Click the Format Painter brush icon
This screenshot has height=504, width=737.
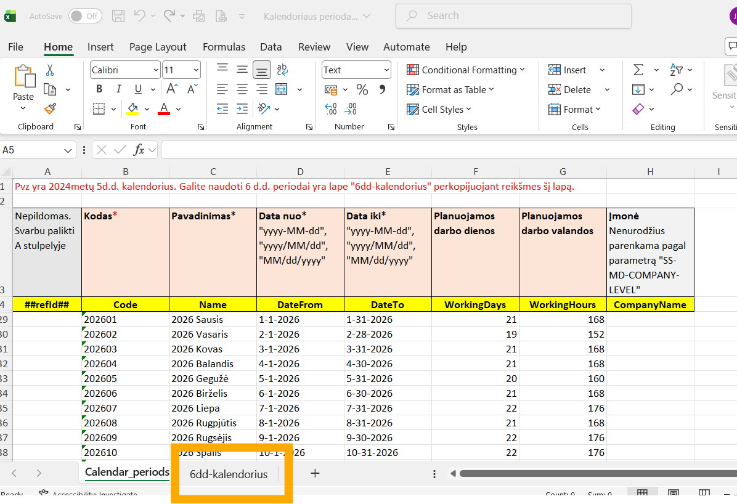[x=50, y=109]
